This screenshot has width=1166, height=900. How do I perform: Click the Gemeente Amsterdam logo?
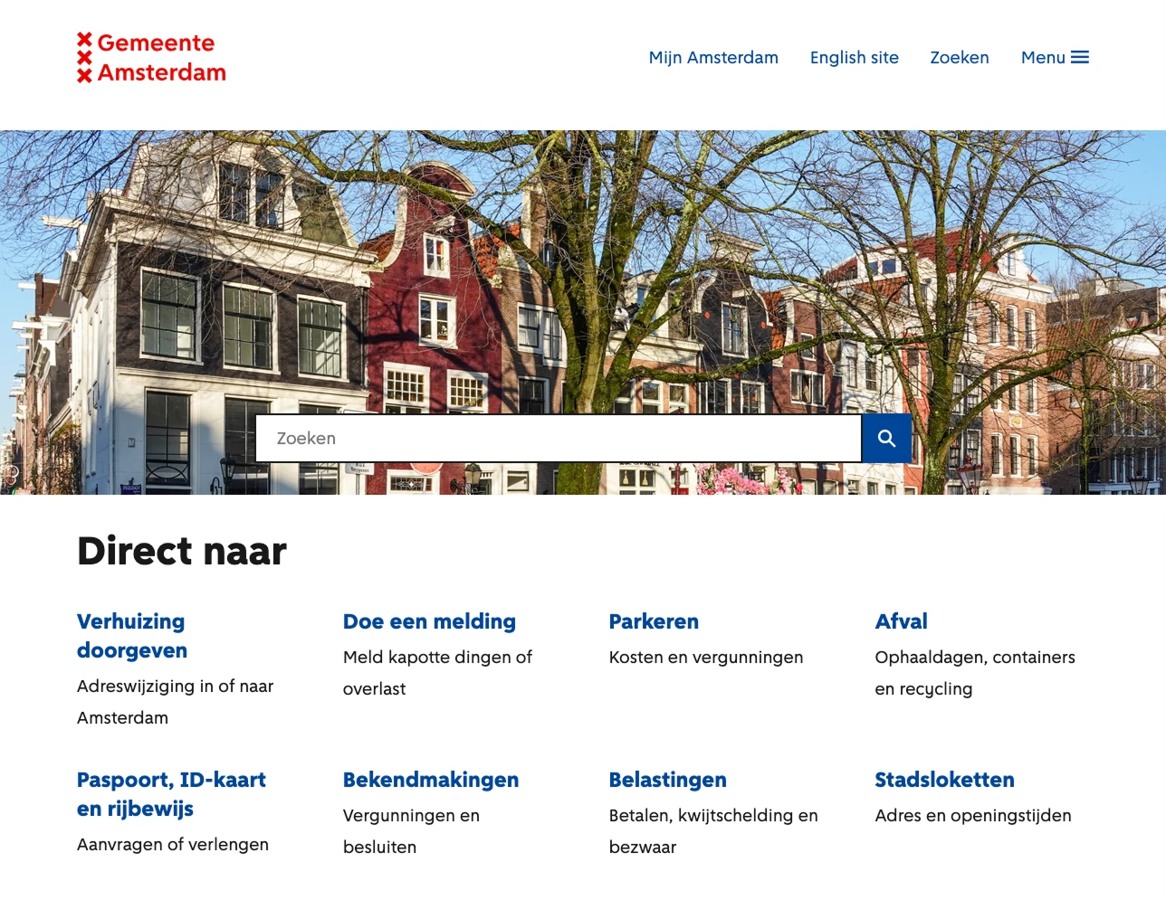pos(151,58)
